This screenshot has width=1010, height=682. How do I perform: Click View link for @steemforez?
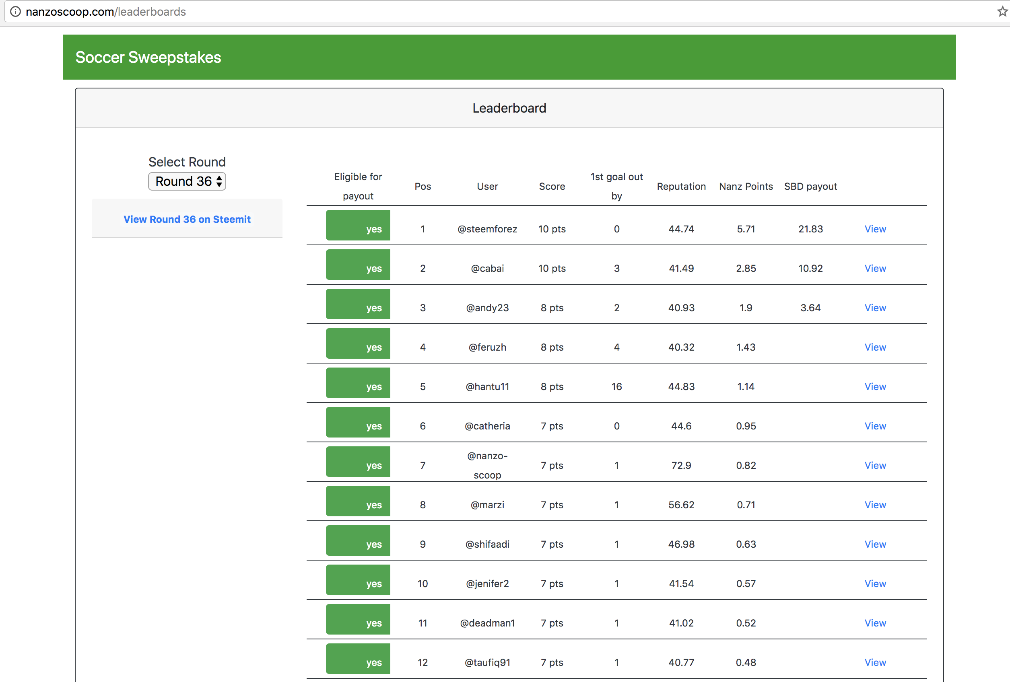point(875,229)
